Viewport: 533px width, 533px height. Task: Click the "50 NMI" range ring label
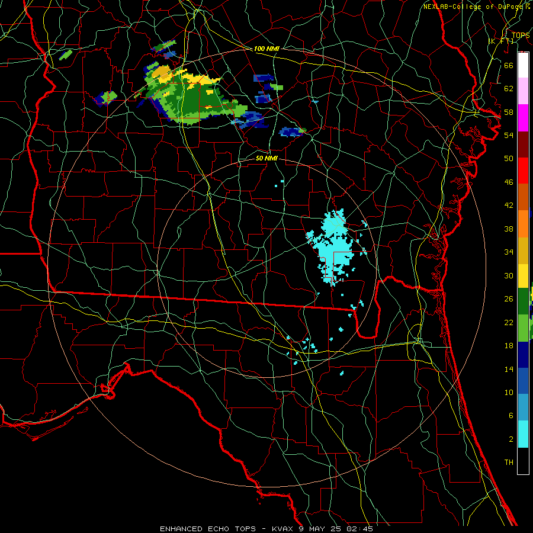[x=266, y=158]
